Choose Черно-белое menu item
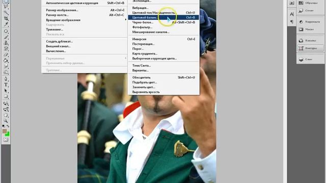Image resolution: width=326 pixels, height=183 pixels. coord(164,22)
